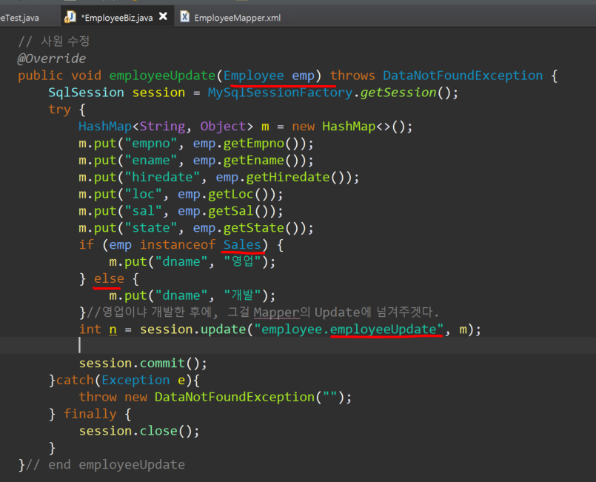Screen dimensions: 596x482
Task: Click the '// end employeeUpdate' comment
Action: coord(105,465)
